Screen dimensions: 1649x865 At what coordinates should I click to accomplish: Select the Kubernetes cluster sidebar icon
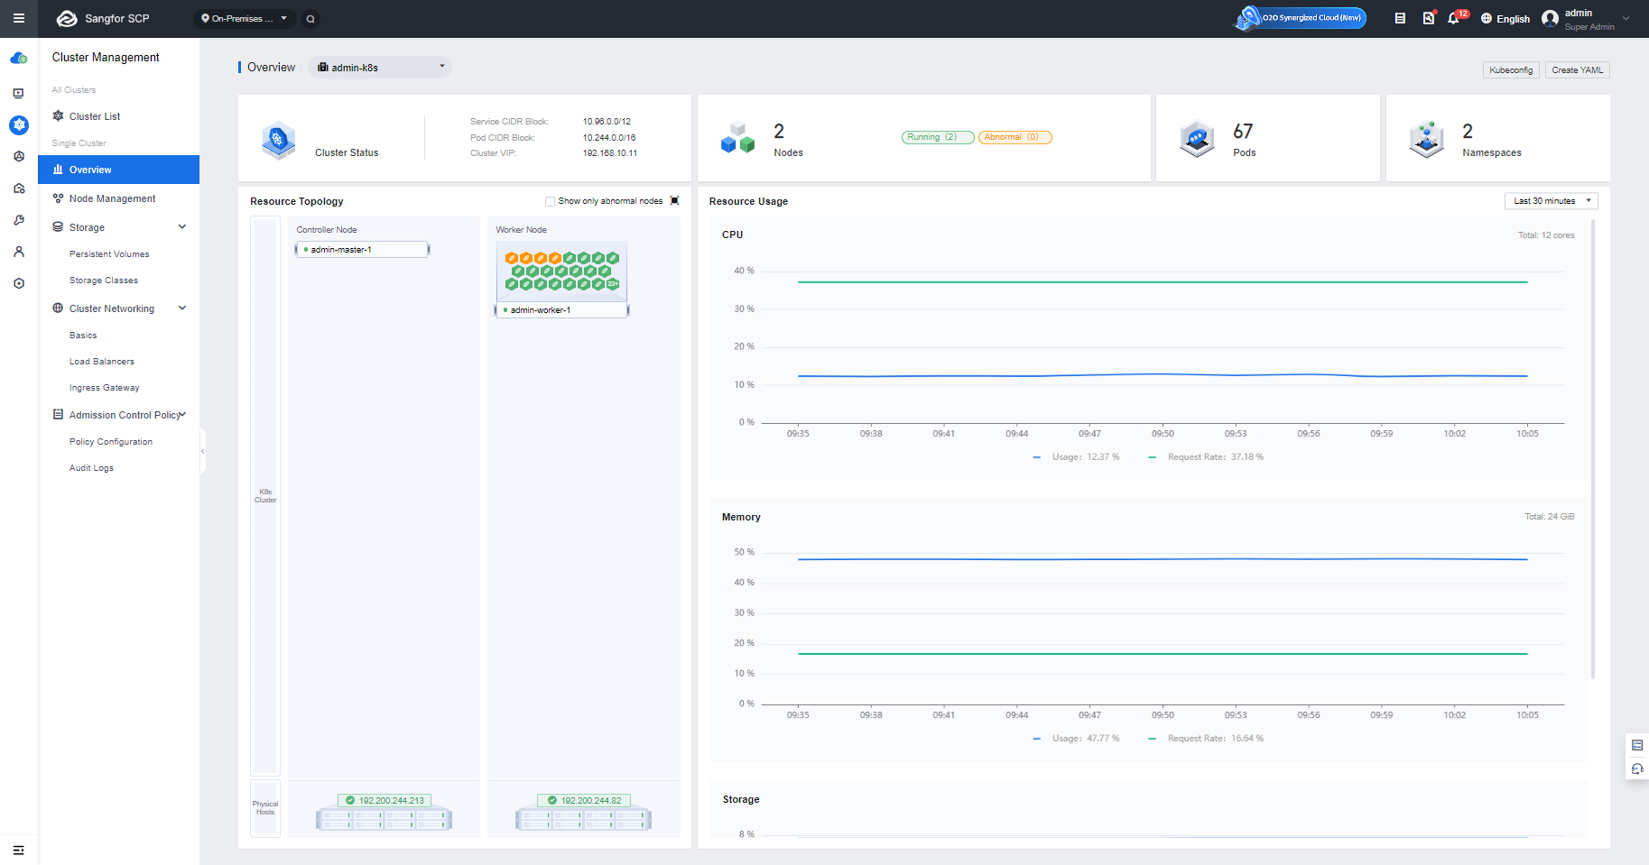[x=19, y=125]
